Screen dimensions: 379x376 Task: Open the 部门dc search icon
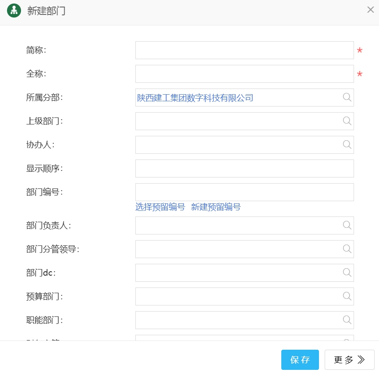pos(347,273)
